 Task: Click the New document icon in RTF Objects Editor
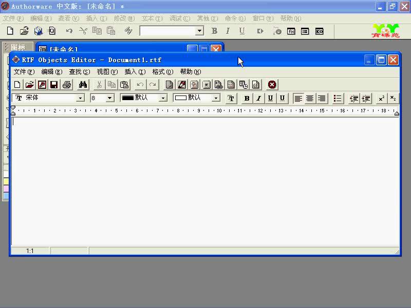click(17, 85)
